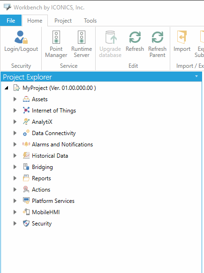This screenshot has width=204, height=273.
Task: Click the Historical Data graph icon
Action: click(x=26, y=155)
